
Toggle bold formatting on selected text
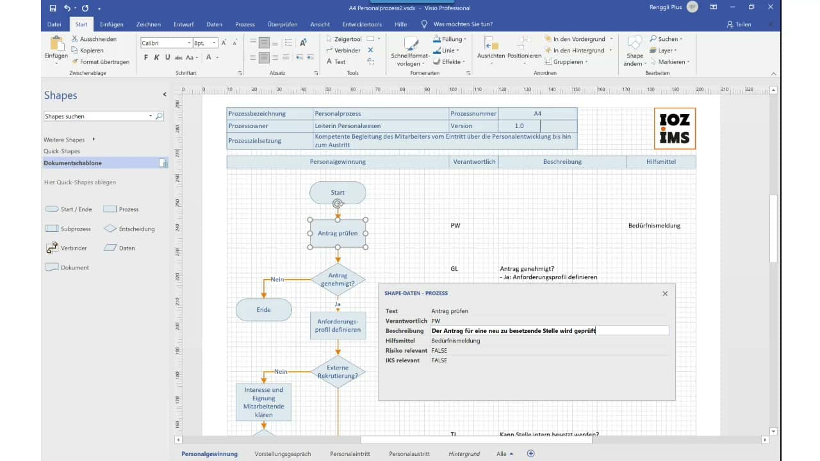(146, 57)
